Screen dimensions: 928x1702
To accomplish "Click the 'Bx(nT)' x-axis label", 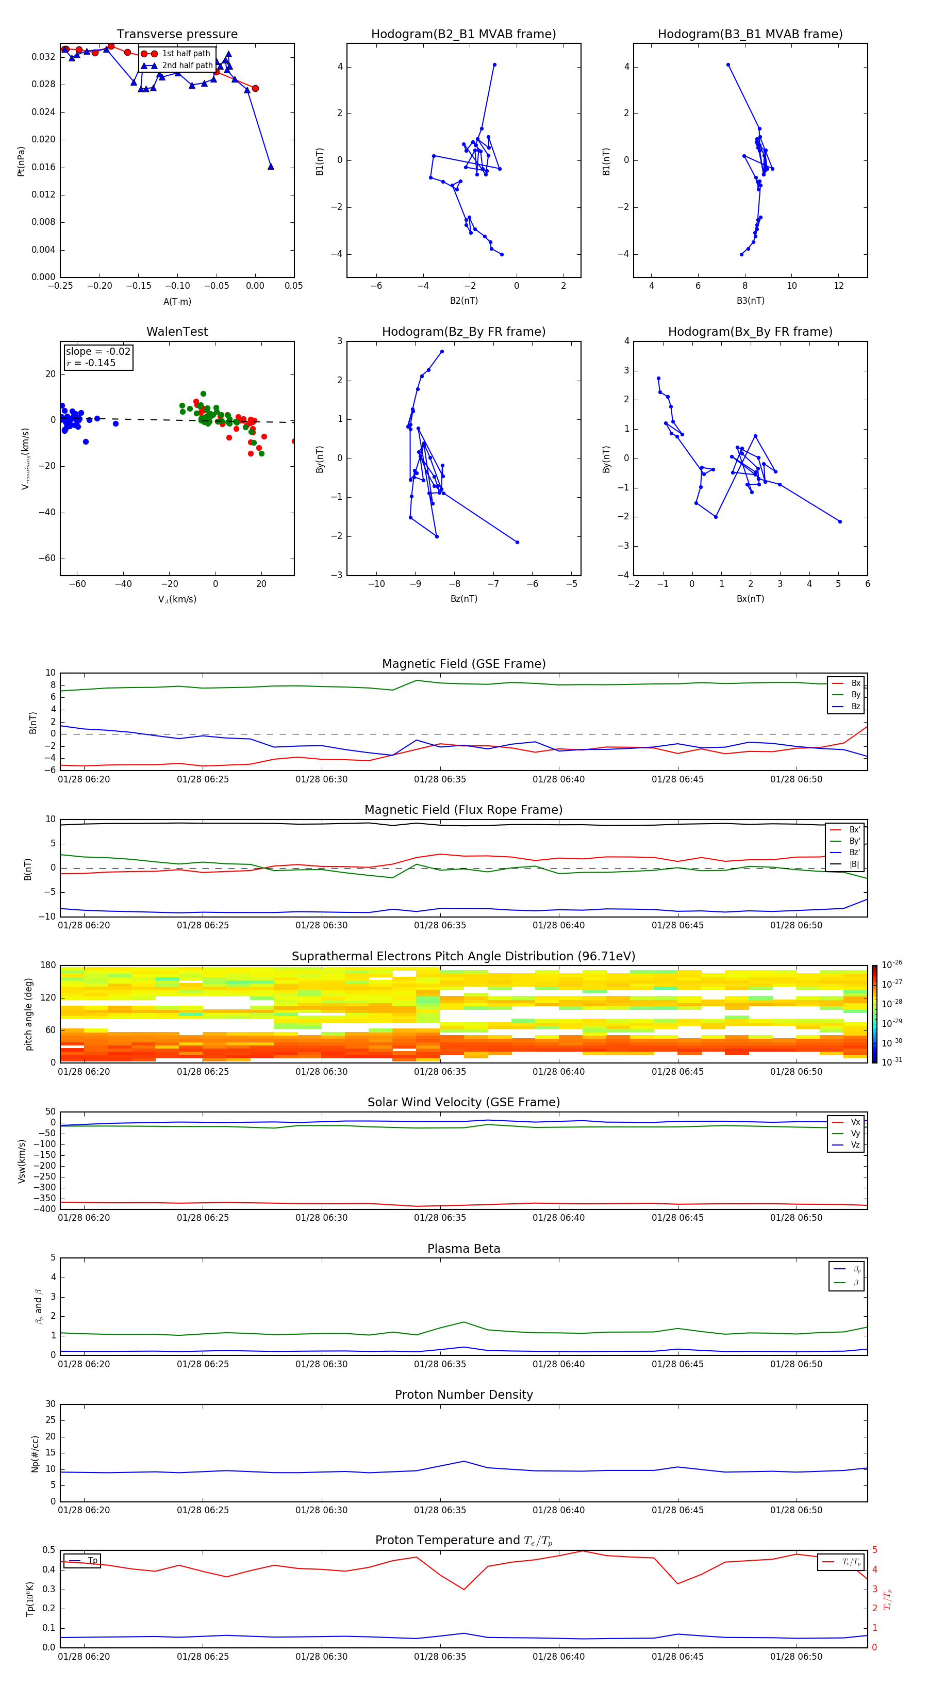I will tap(750, 599).
